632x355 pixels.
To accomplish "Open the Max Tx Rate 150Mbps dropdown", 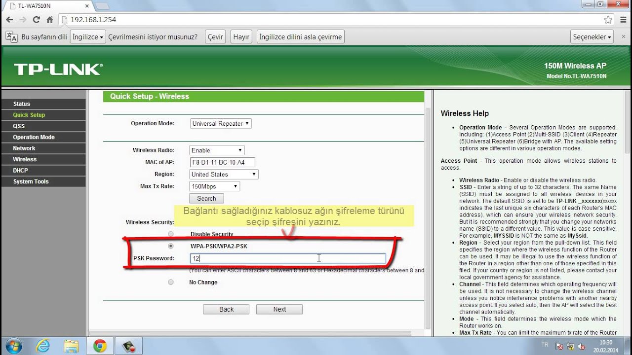I will (214, 186).
